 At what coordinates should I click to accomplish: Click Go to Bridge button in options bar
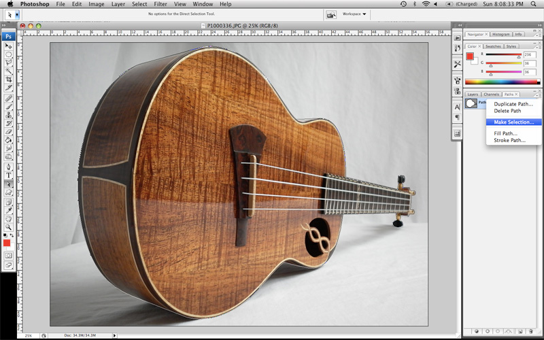click(x=331, y=14)
